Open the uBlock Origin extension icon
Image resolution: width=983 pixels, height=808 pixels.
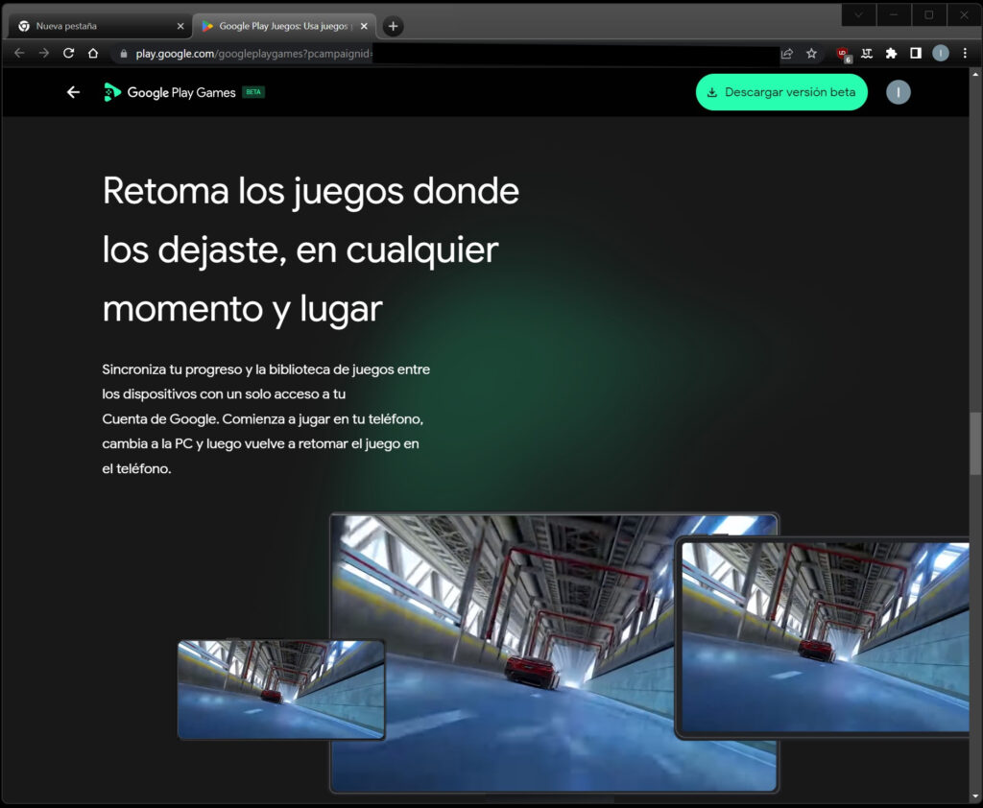click(843, 54)
